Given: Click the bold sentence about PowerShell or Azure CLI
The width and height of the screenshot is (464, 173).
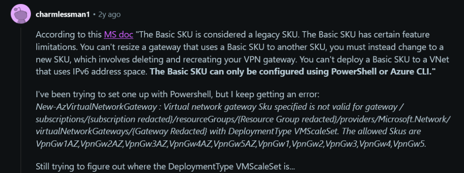Looking at the screenshot, I should tap(290, 72).
